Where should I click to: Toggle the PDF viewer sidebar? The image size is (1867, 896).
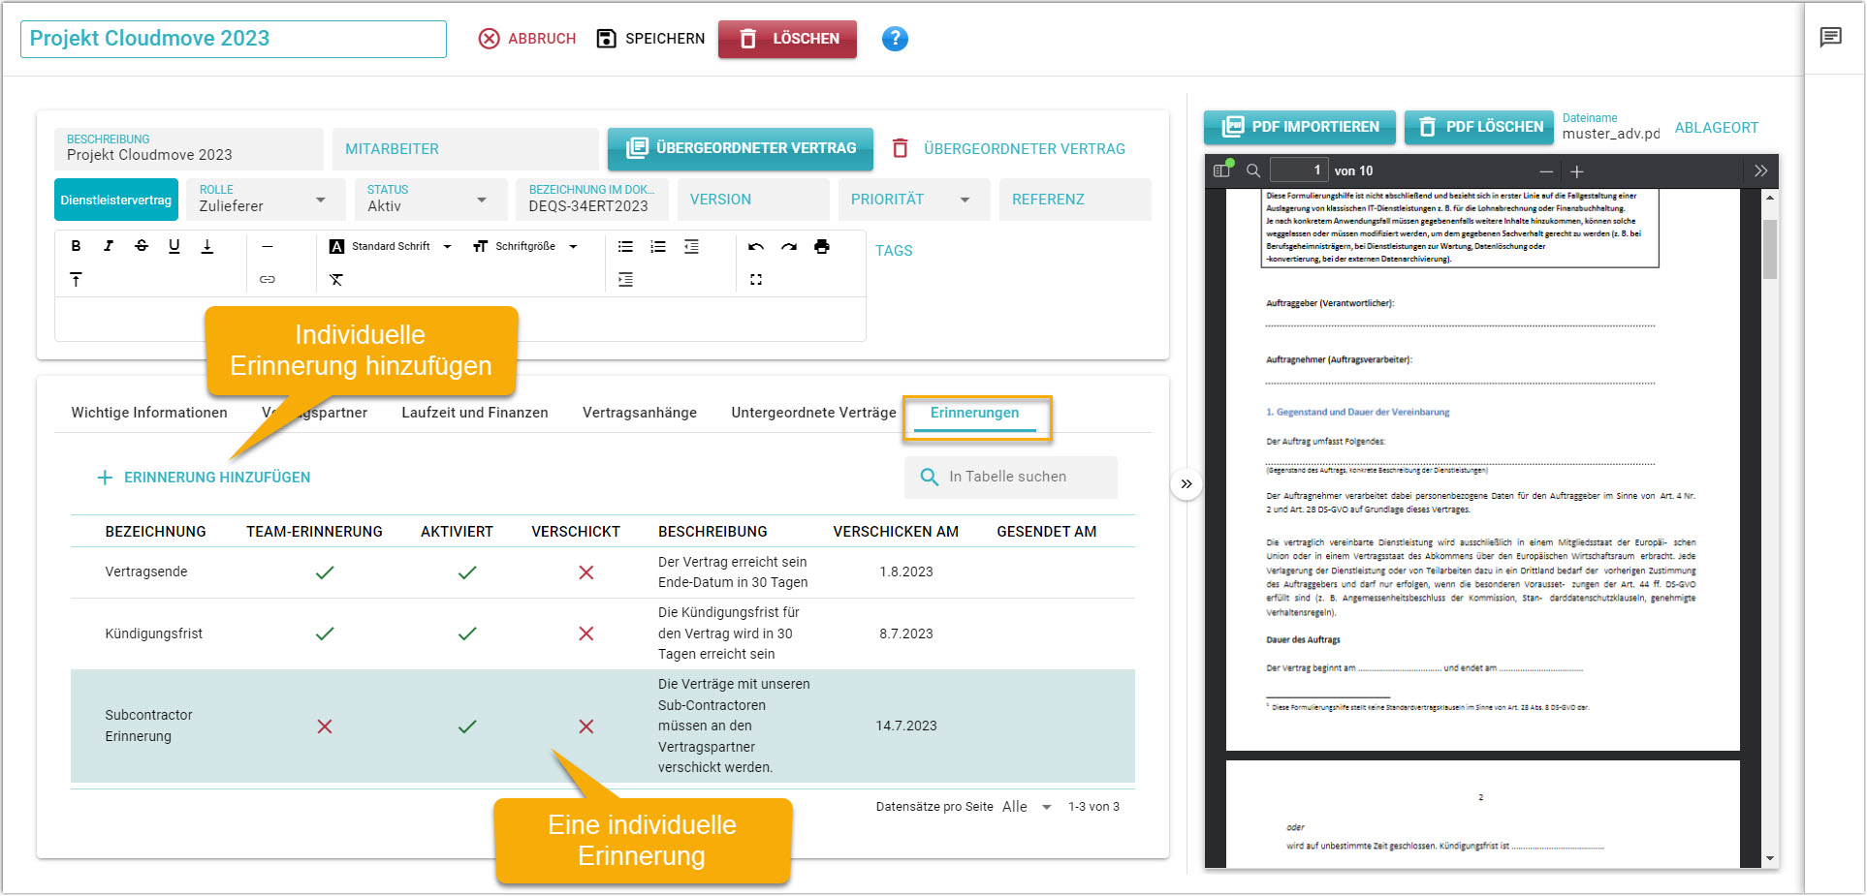[1221, 170]
